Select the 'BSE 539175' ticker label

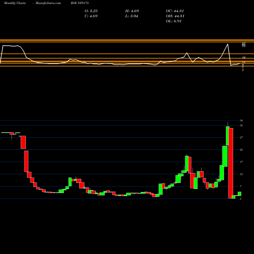(80, 3)
